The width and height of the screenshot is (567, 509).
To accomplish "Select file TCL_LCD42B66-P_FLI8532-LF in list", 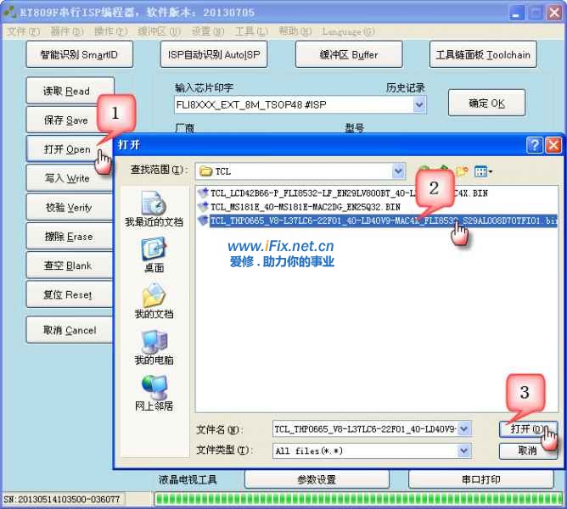I will coord(306,193).
